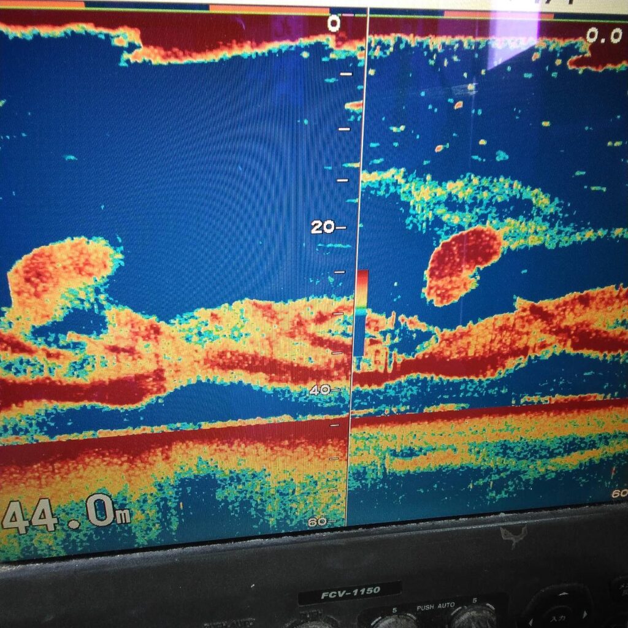Screen dimensions: 628x628
Task: Tap the large fish school echo, left panel
Action: [61, 276]
